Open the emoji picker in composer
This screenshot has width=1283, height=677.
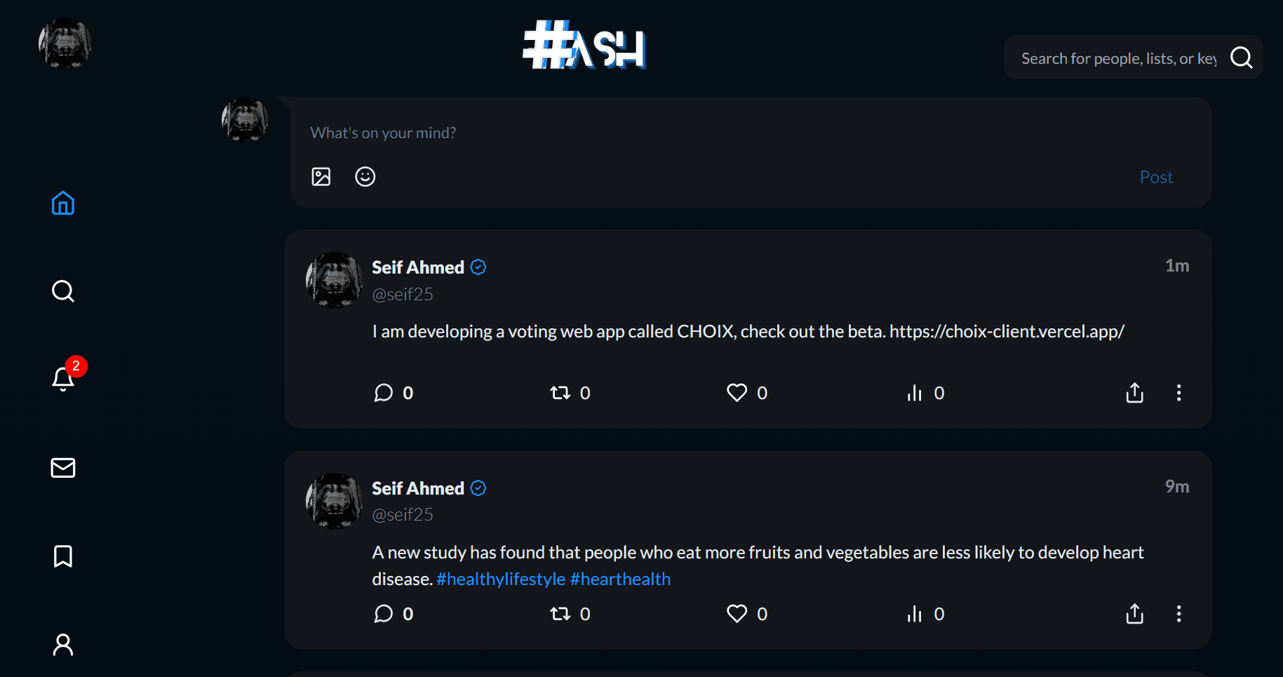[365, 177]
